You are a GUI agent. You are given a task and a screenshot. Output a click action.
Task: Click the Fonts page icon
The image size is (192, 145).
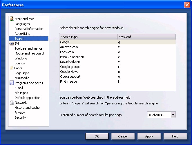(x=11, y=68)
